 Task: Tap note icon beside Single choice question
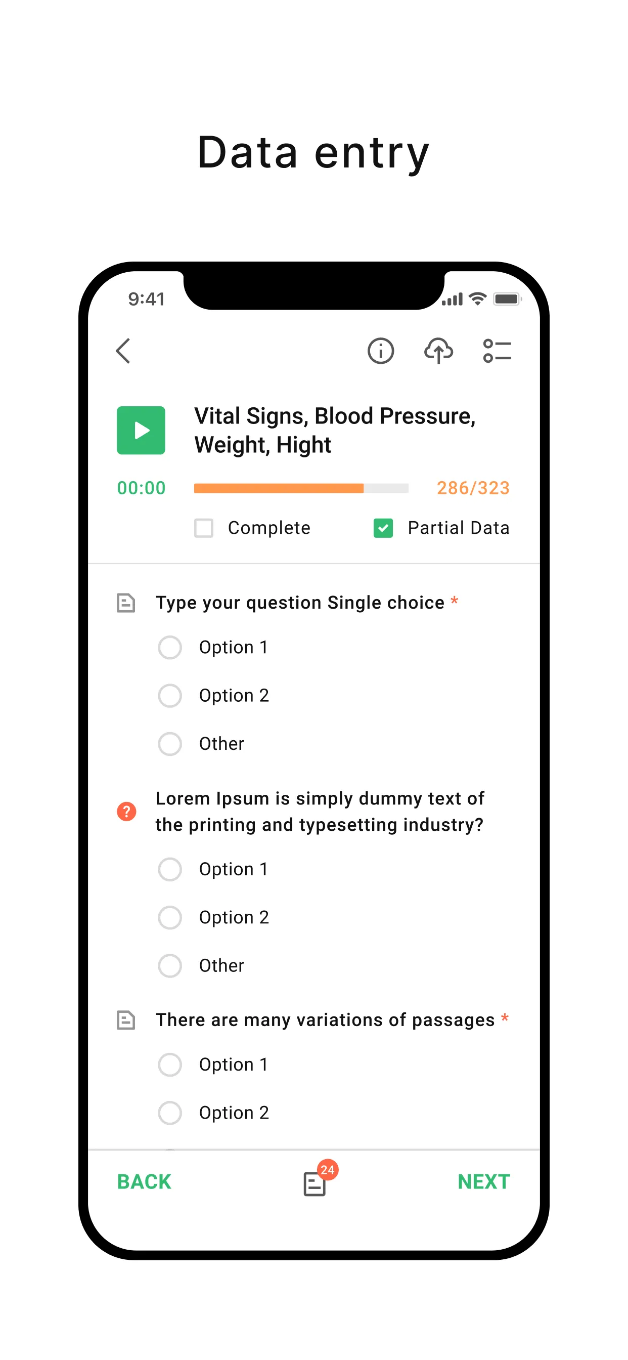click(x=125, y=603)
